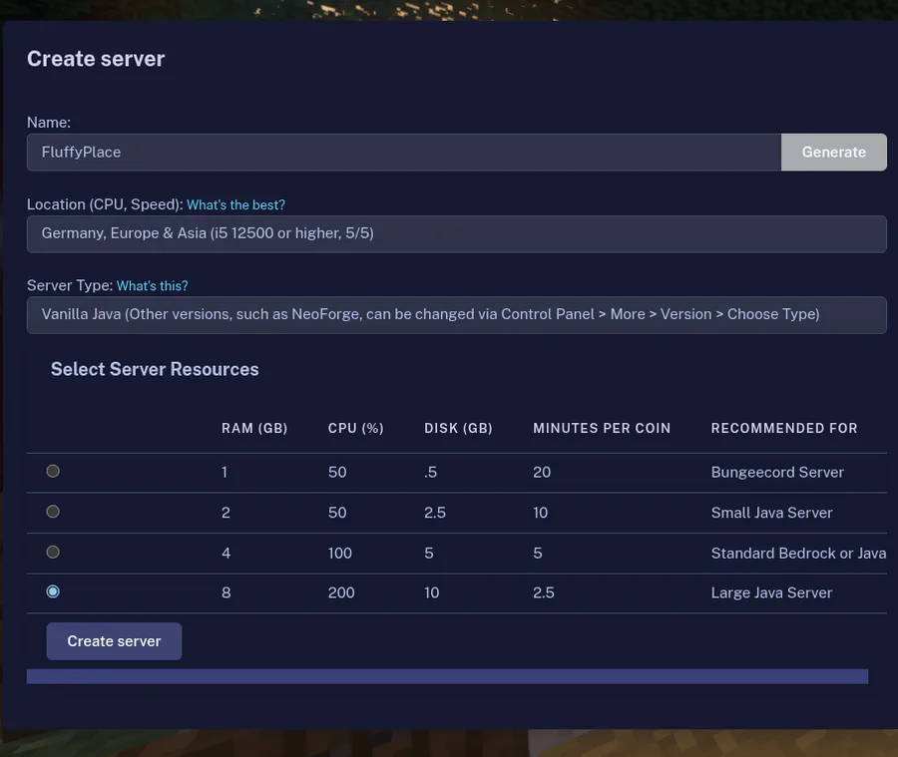This screenshot has width=898, height=757.
Task: Click the CPU (%) column header
Action: [356, 428]
